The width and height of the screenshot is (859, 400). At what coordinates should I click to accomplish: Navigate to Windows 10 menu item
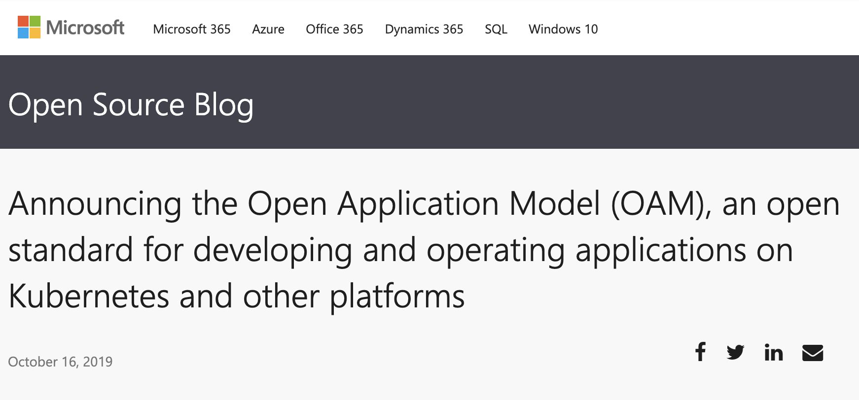(x=563, y=29)
